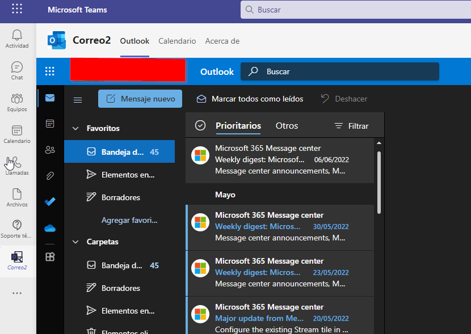Click sender avatar of 06/06/2022 email
The width and height of the screenshot is (471, 334).
point(200,155)
